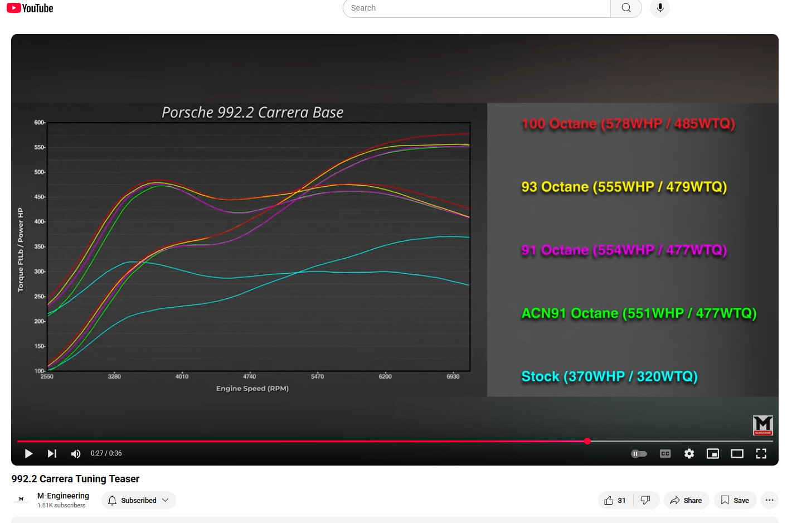Click the 1.81K subscribers text

(61, 505)
